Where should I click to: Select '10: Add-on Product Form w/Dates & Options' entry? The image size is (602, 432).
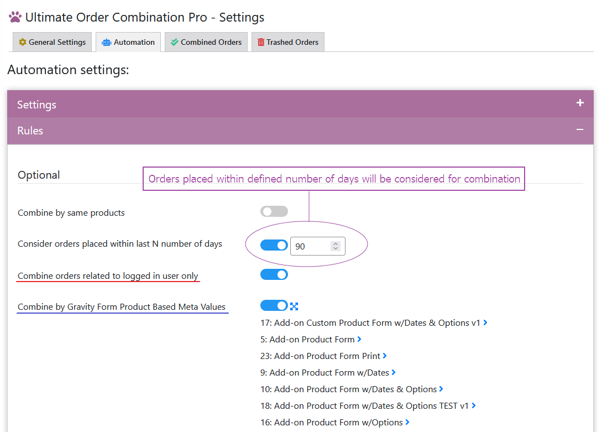tap(348, 389)
